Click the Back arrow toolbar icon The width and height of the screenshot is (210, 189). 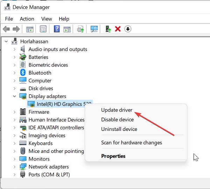(6, 29)
